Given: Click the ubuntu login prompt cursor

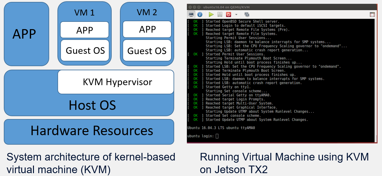Looking at the screenshot, I should tap(217, 136).
